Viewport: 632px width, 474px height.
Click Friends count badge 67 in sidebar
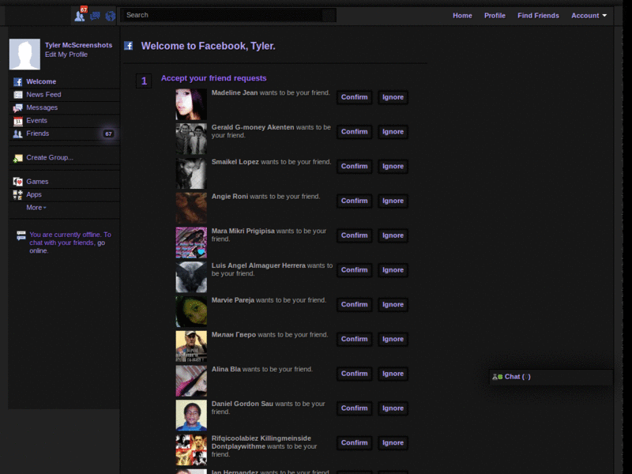pyautogui.click(x=108, y=134)
